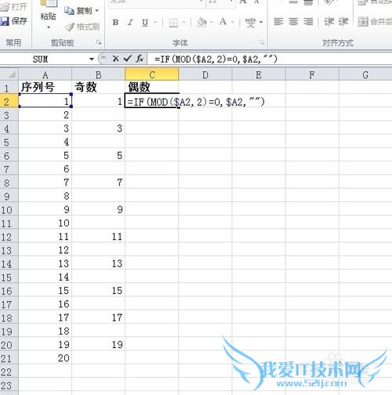Open the font color dropdown arrow
The height and width of the screenshot is (395, 392).
pos(232,22)
